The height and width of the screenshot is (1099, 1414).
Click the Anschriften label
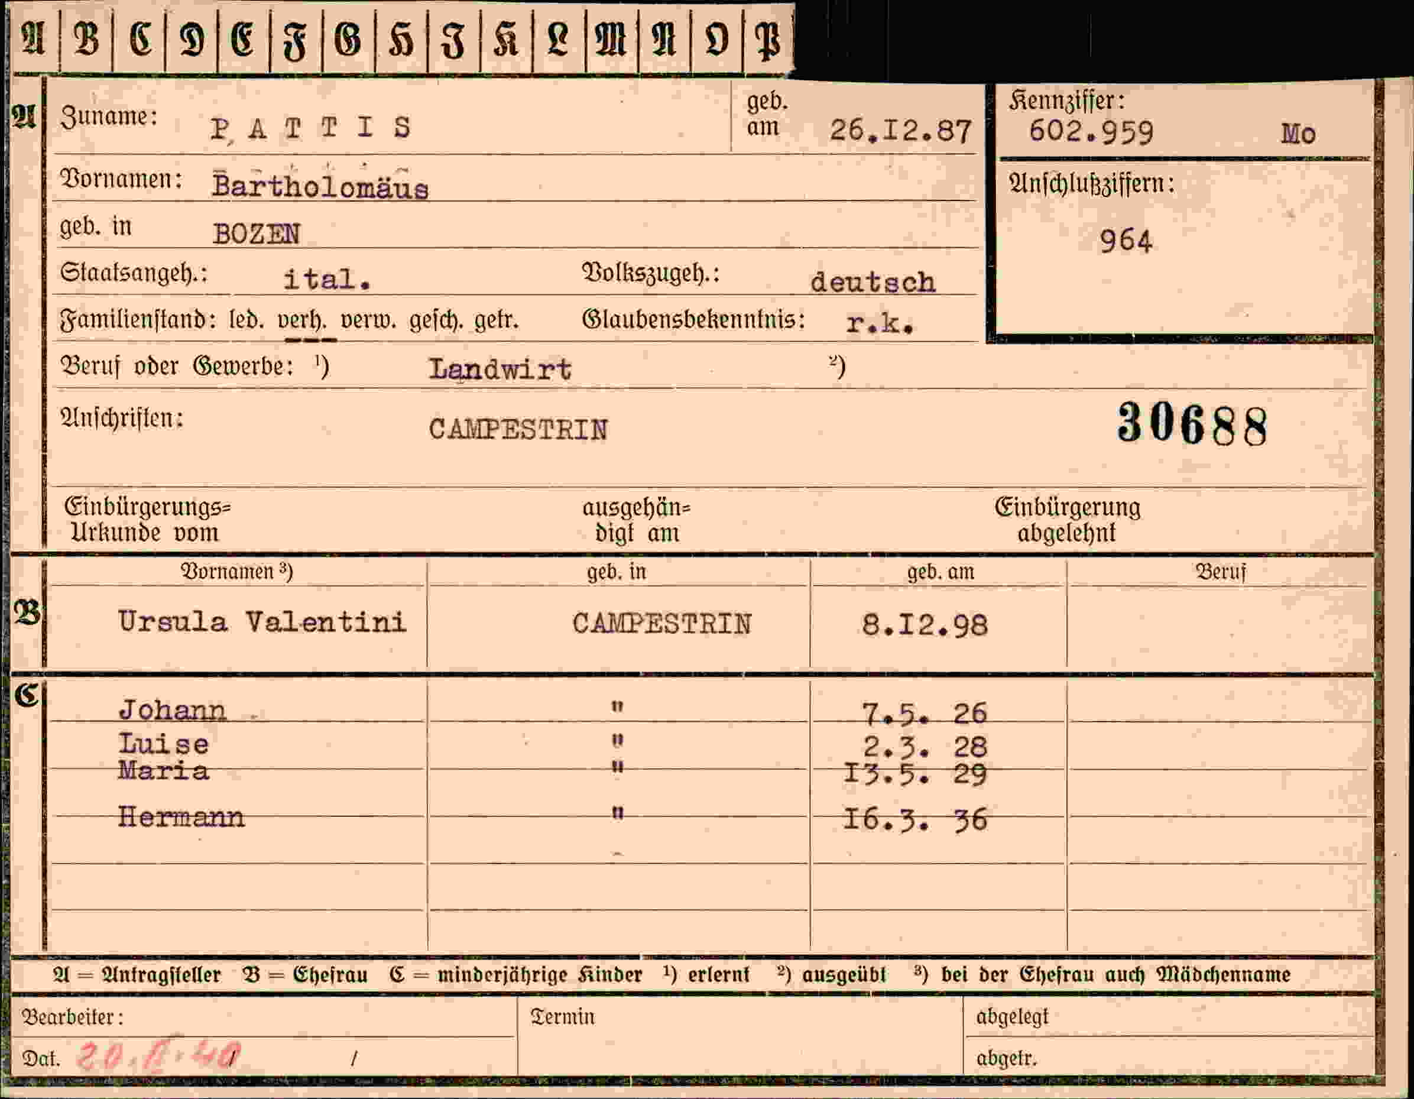pyautogui.click(x=122, y=418)
